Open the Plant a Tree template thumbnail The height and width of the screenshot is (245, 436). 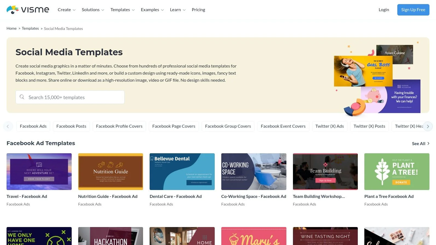point(397,171)
